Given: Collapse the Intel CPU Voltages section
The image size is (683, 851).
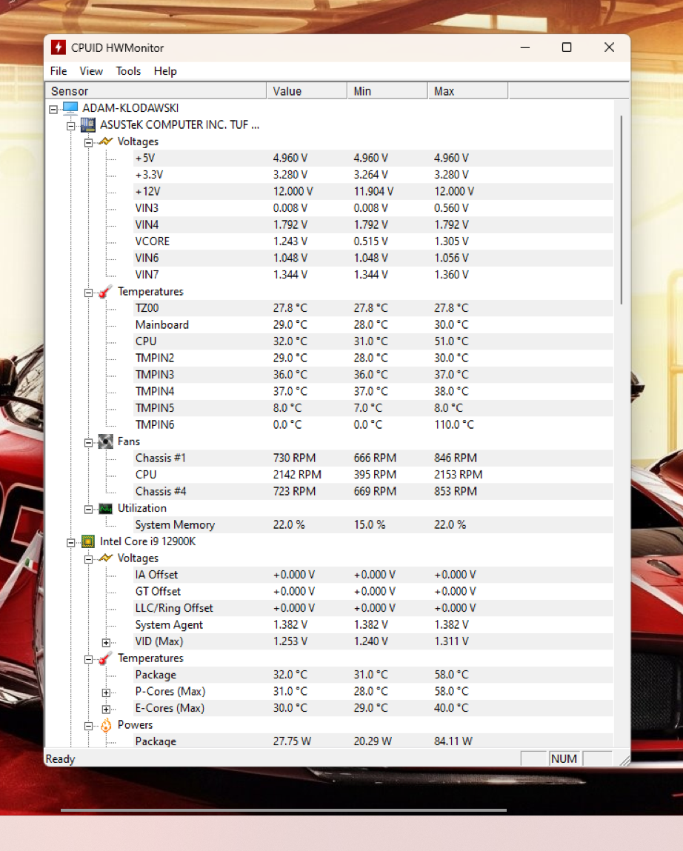Looking at the screenshot, I should [88, 559].
